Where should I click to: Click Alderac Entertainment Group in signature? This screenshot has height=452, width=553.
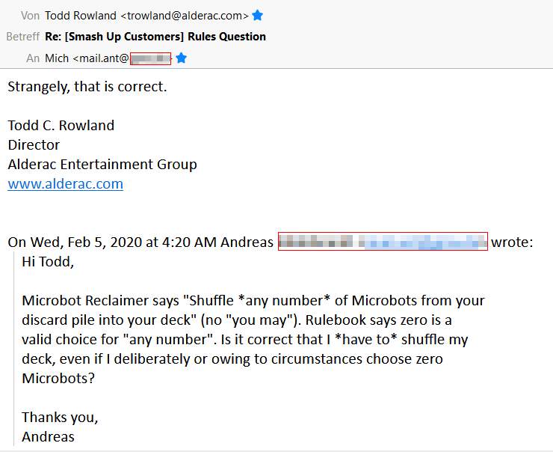102,165
